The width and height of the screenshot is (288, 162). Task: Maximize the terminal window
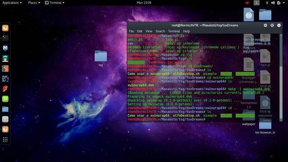[x=272, y=25]
